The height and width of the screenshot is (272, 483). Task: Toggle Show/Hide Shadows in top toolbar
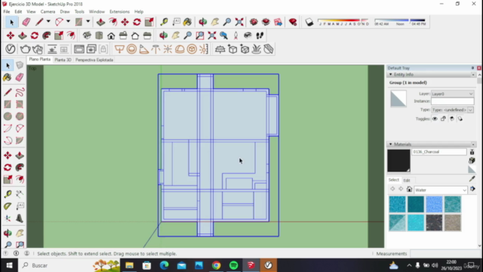coord(309,22)
